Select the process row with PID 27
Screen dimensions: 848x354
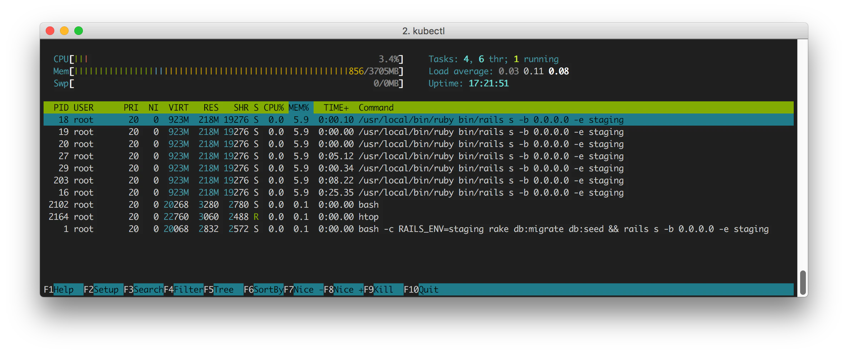[x=418, y=156]
